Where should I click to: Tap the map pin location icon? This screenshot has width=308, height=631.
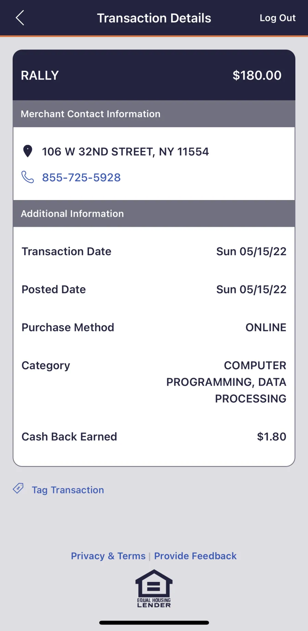point(27,151)
